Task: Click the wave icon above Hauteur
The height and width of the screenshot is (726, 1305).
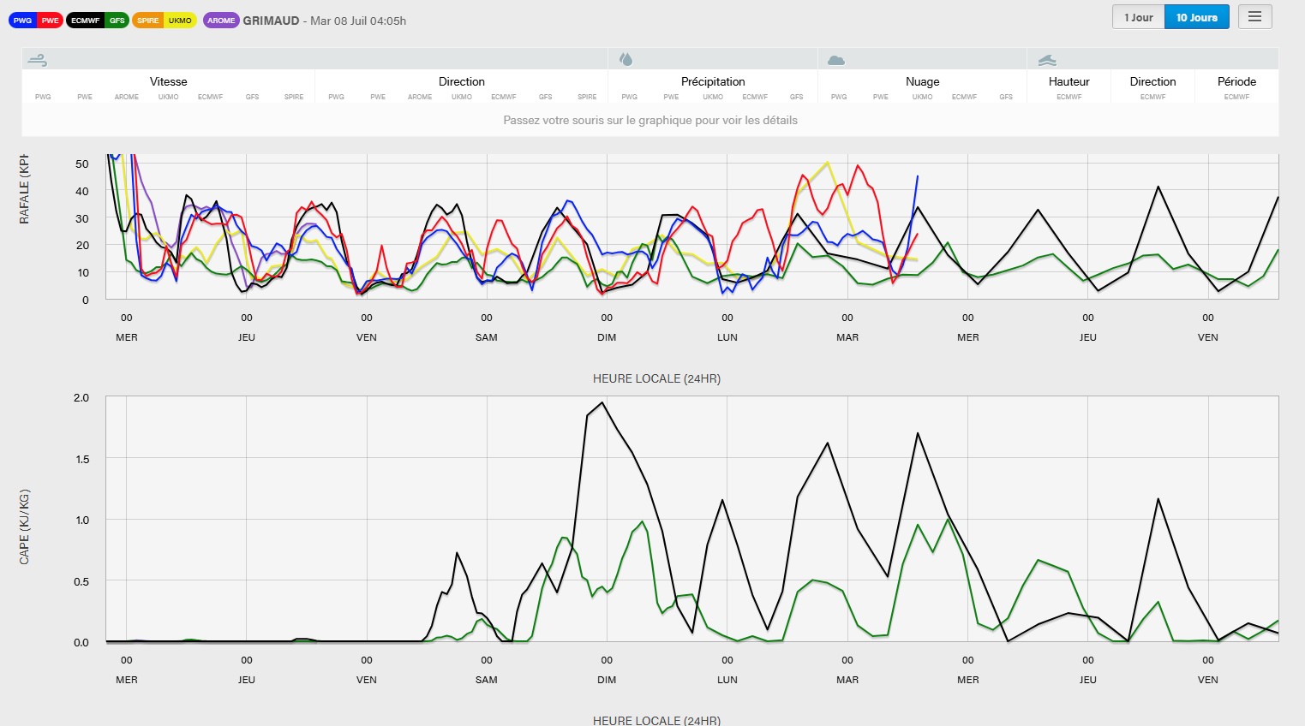Action: pos(1047,60)
